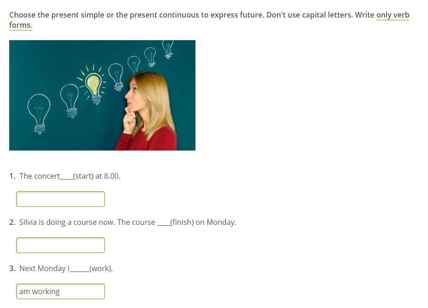428x308 pixels.
Task: Click the answer box under question 1
Action: tap(61, 199)
